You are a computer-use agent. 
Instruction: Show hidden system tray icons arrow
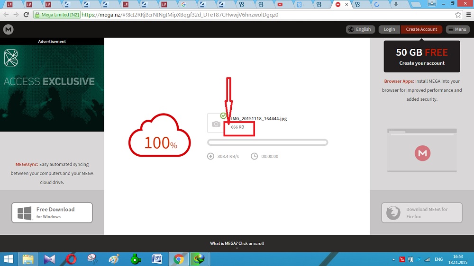pos(393,259)
